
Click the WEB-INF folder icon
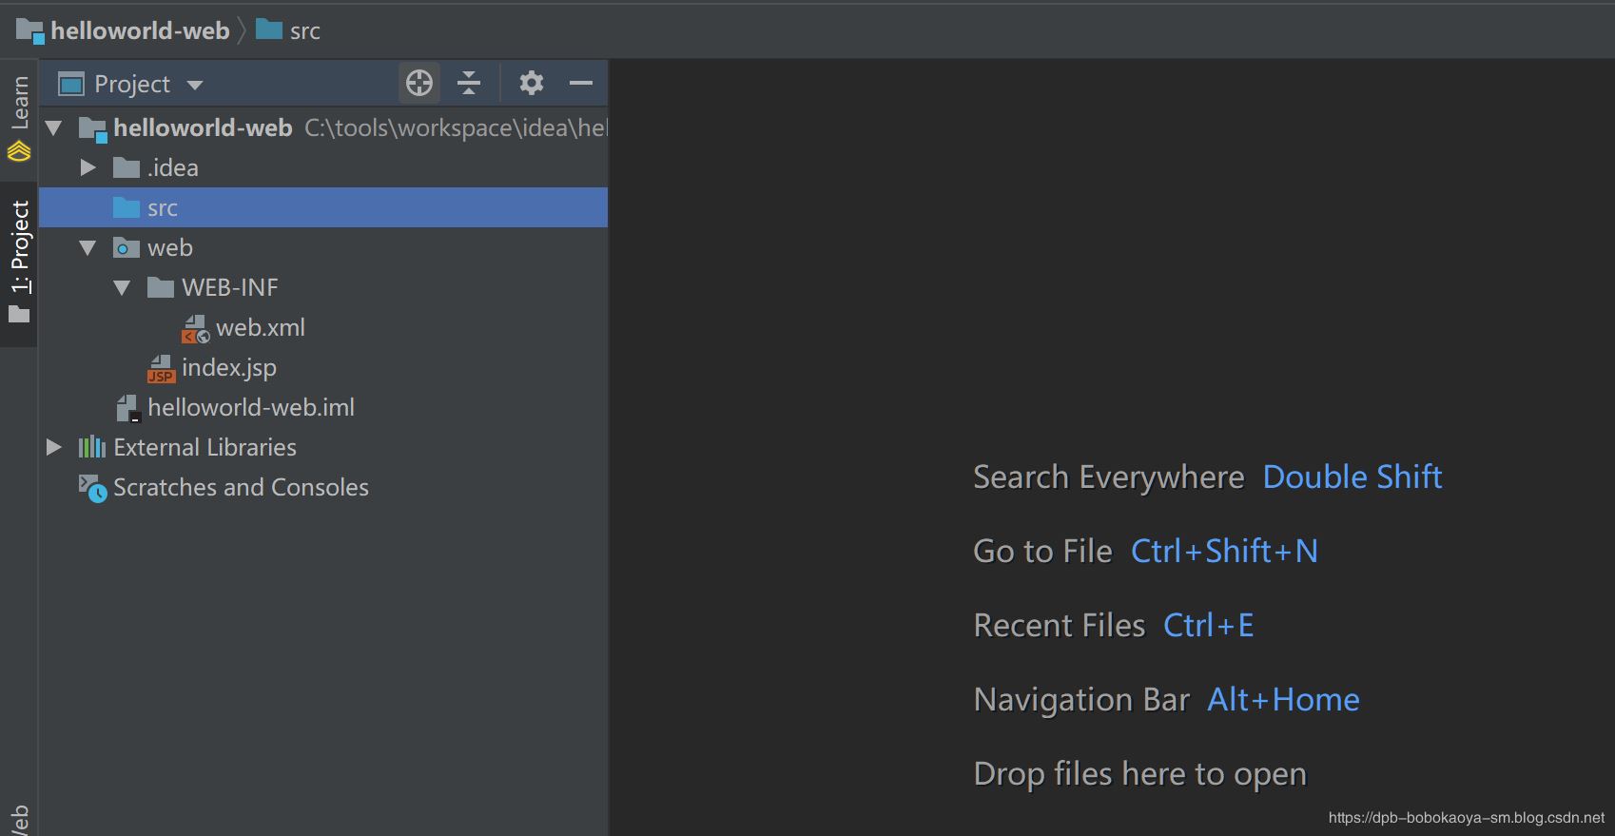[x=161, y=287]
